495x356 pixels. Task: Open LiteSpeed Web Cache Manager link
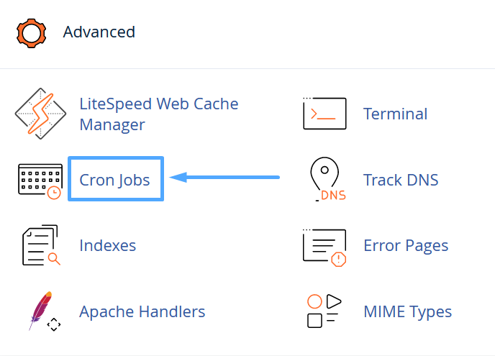tap(158, 114)
